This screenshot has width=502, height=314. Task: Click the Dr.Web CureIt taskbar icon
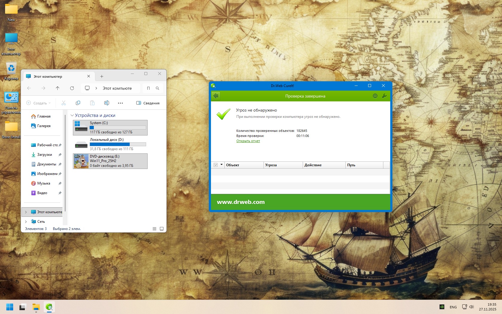pos(49,307)
